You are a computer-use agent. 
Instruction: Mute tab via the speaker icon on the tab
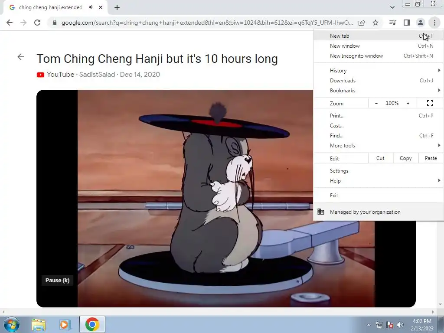click(x=91, y=7)
